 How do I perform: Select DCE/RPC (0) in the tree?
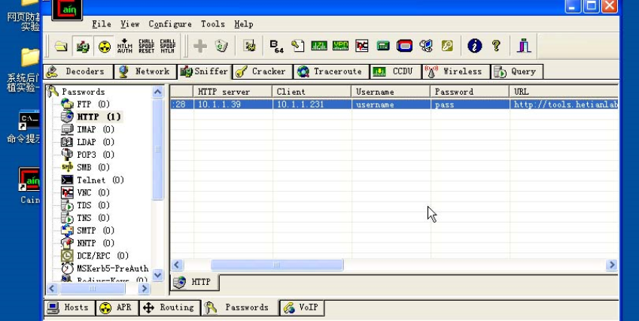tap(102, 256)
